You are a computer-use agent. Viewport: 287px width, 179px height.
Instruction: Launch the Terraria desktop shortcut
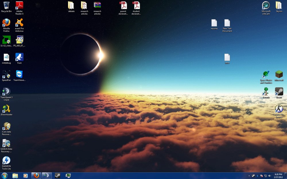[266, 93]
